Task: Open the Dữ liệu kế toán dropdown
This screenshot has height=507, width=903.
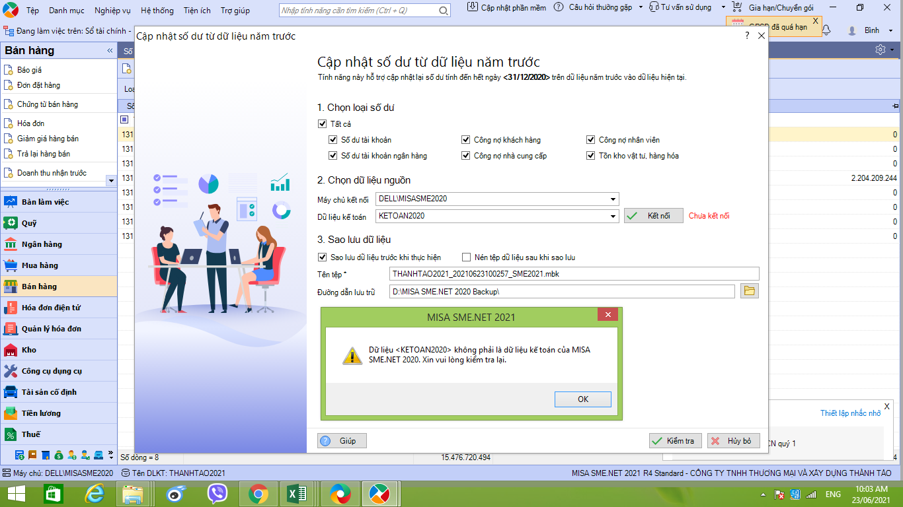Action: [614, 216]
